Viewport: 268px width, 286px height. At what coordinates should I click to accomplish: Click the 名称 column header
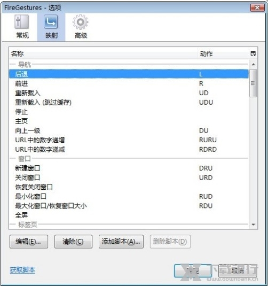point(103,53)
